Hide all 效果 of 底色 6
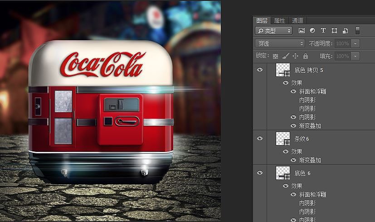This screenshot has width=375, height=222. [x=286, y=186]
